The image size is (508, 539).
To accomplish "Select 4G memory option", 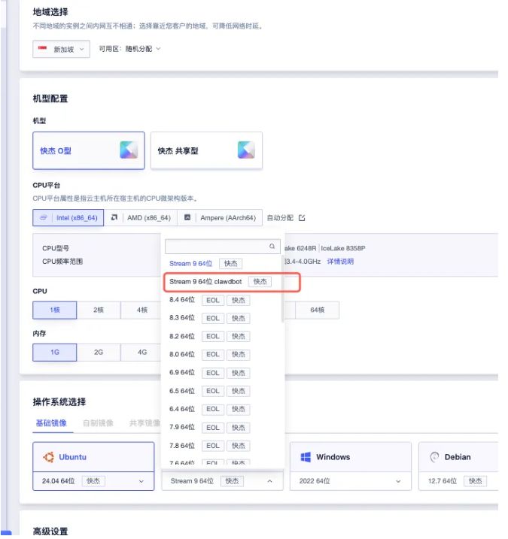I will tap(141, 353).
